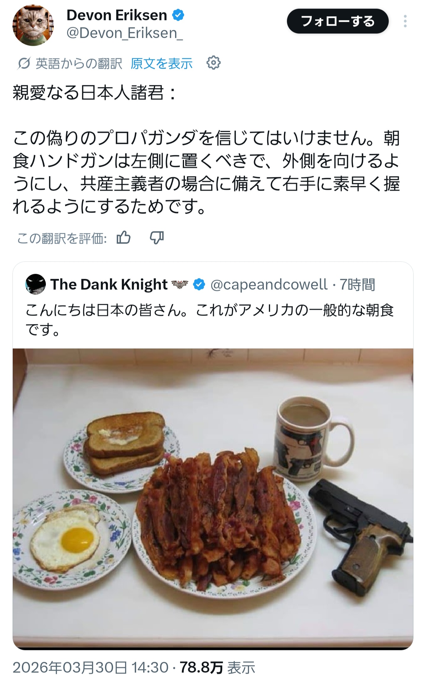Rate the translation with thumbs down

(156, 237)
